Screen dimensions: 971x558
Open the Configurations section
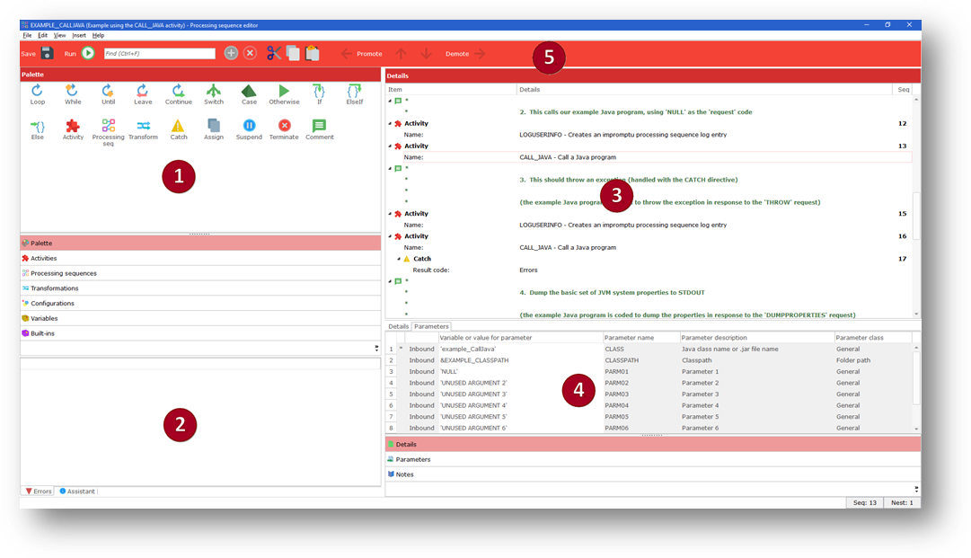click(200, 304)
